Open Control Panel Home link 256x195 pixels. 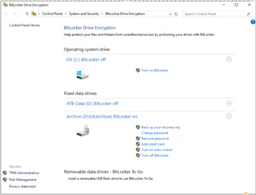(24, 25)
